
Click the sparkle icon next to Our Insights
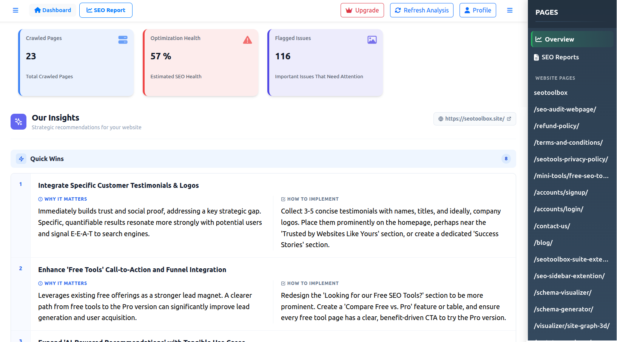(18, 122)
